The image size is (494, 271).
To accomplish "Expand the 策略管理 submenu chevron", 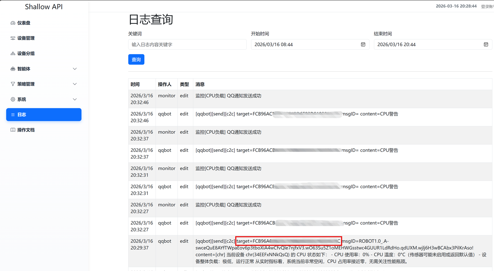I will pos(75,84).
